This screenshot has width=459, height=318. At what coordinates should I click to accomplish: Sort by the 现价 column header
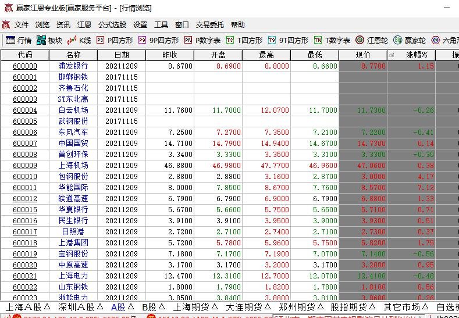363,55
